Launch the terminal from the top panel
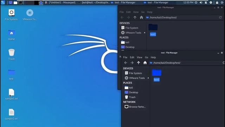225x127 pixels. [x=20, y=2]
